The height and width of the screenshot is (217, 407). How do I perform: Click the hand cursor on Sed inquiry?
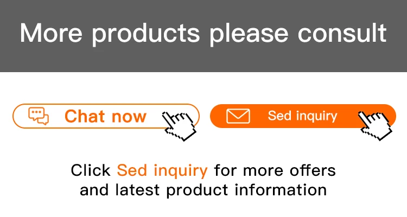point(376,124)
